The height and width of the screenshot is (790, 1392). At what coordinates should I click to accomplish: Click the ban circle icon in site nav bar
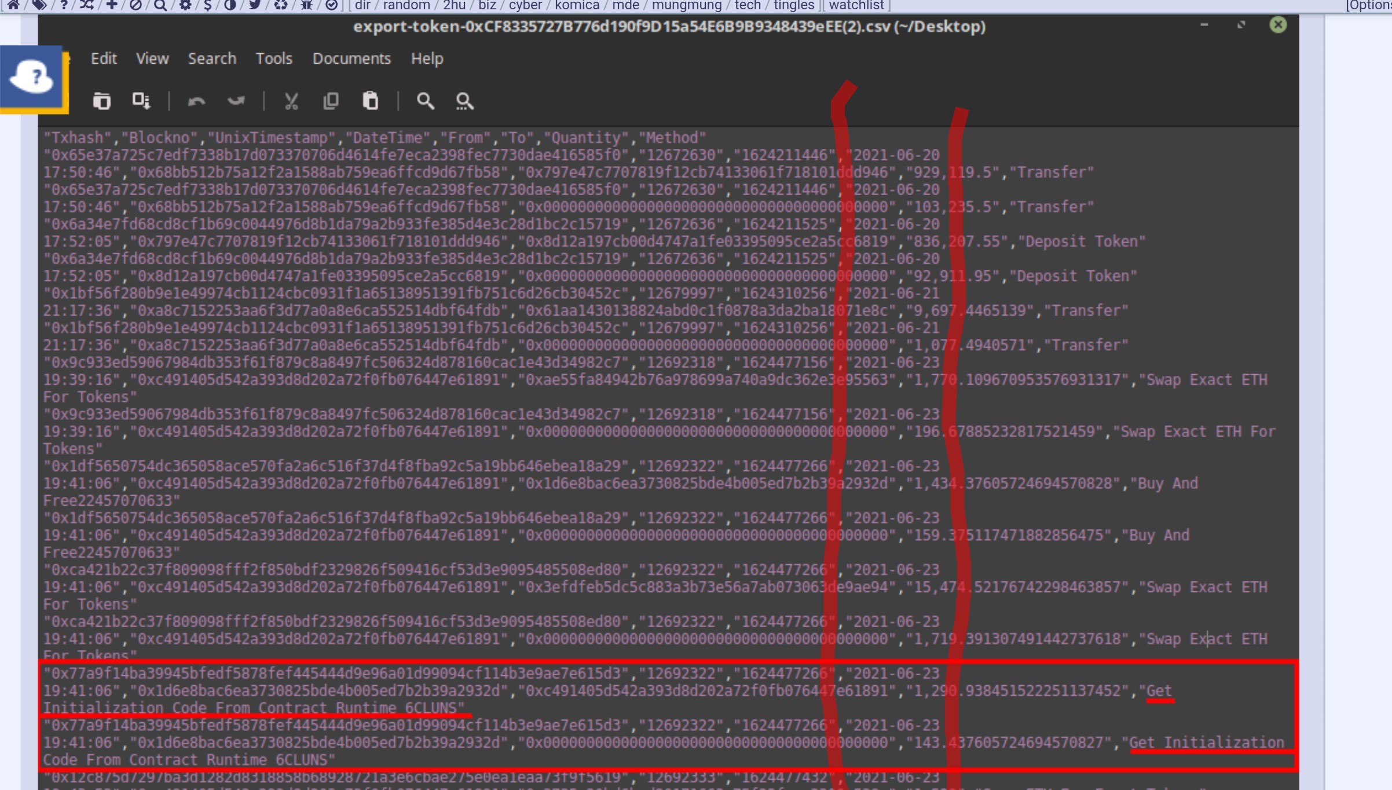(x=135, y=5)
